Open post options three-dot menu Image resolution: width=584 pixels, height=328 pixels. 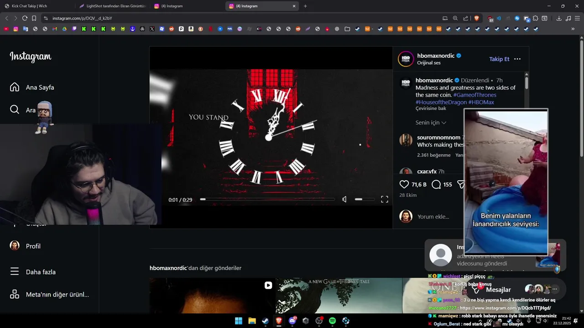pos(517,59)
